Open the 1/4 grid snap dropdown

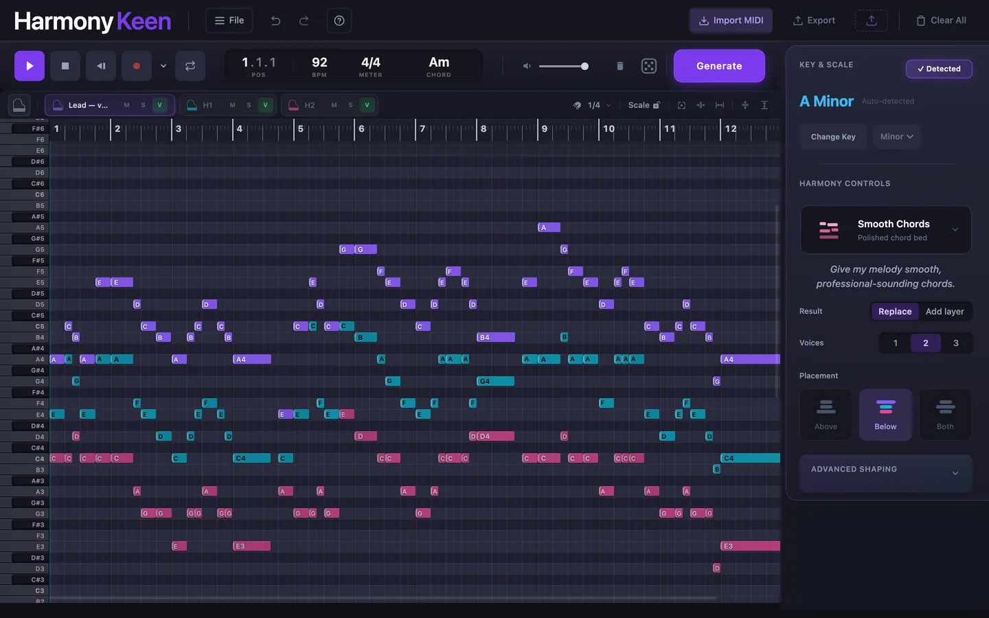coord(593,105)
